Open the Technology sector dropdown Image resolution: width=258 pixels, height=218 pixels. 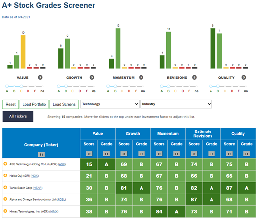click(110, 104)
